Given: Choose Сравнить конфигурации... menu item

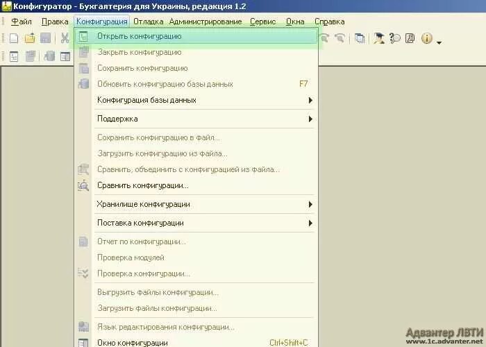Looking at the screenshot, I should tap(196, 185).
